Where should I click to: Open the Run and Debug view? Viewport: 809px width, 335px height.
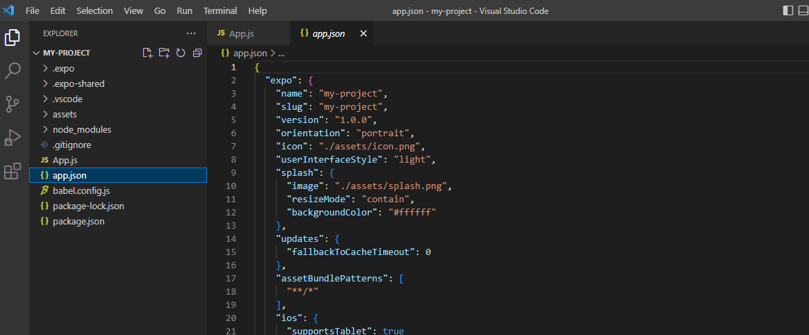(x=13, y=138)
